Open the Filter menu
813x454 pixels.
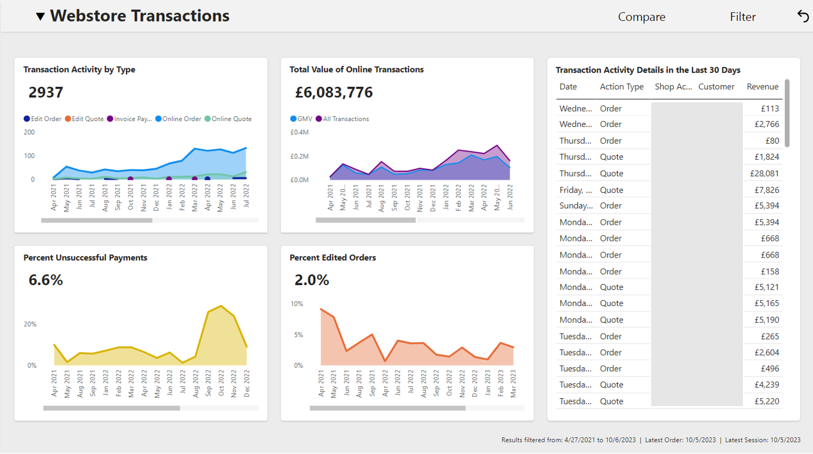tap(743, 17)
